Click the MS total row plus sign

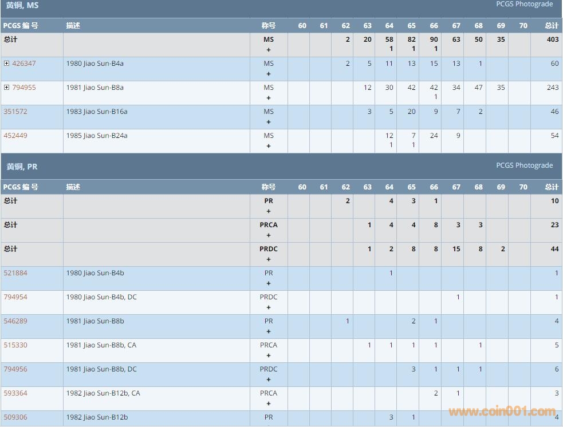(x=269, y=50)
